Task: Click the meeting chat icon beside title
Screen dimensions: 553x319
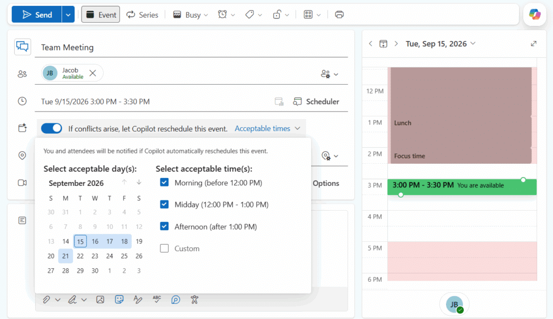Action: 22,47
